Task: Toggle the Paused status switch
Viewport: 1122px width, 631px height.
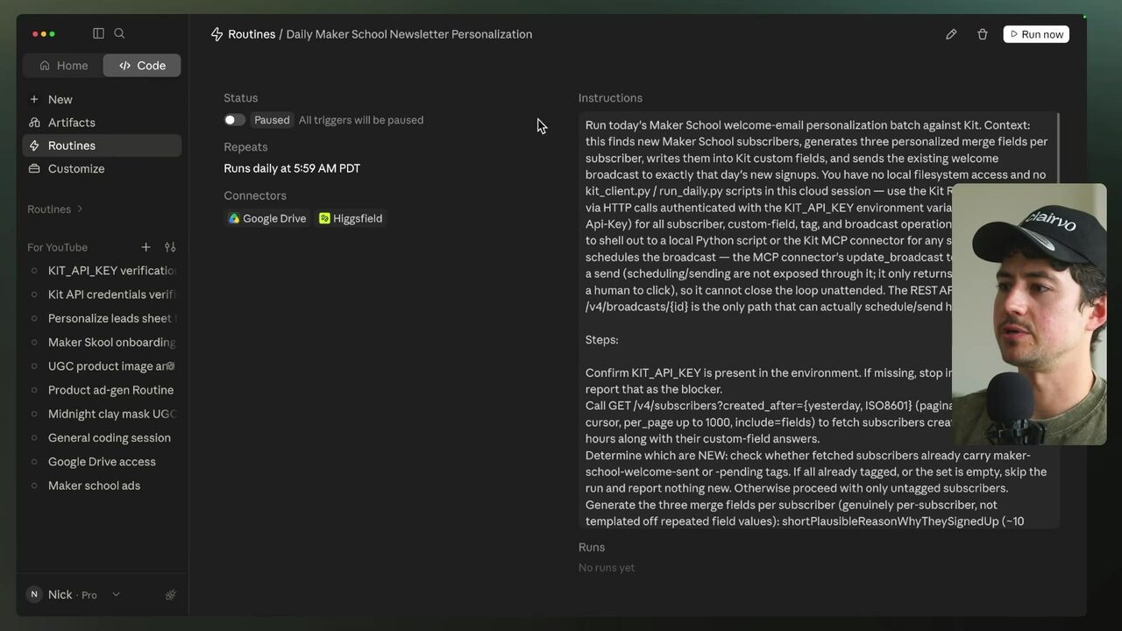Action: pyautogui.click(x=234, y=120)
